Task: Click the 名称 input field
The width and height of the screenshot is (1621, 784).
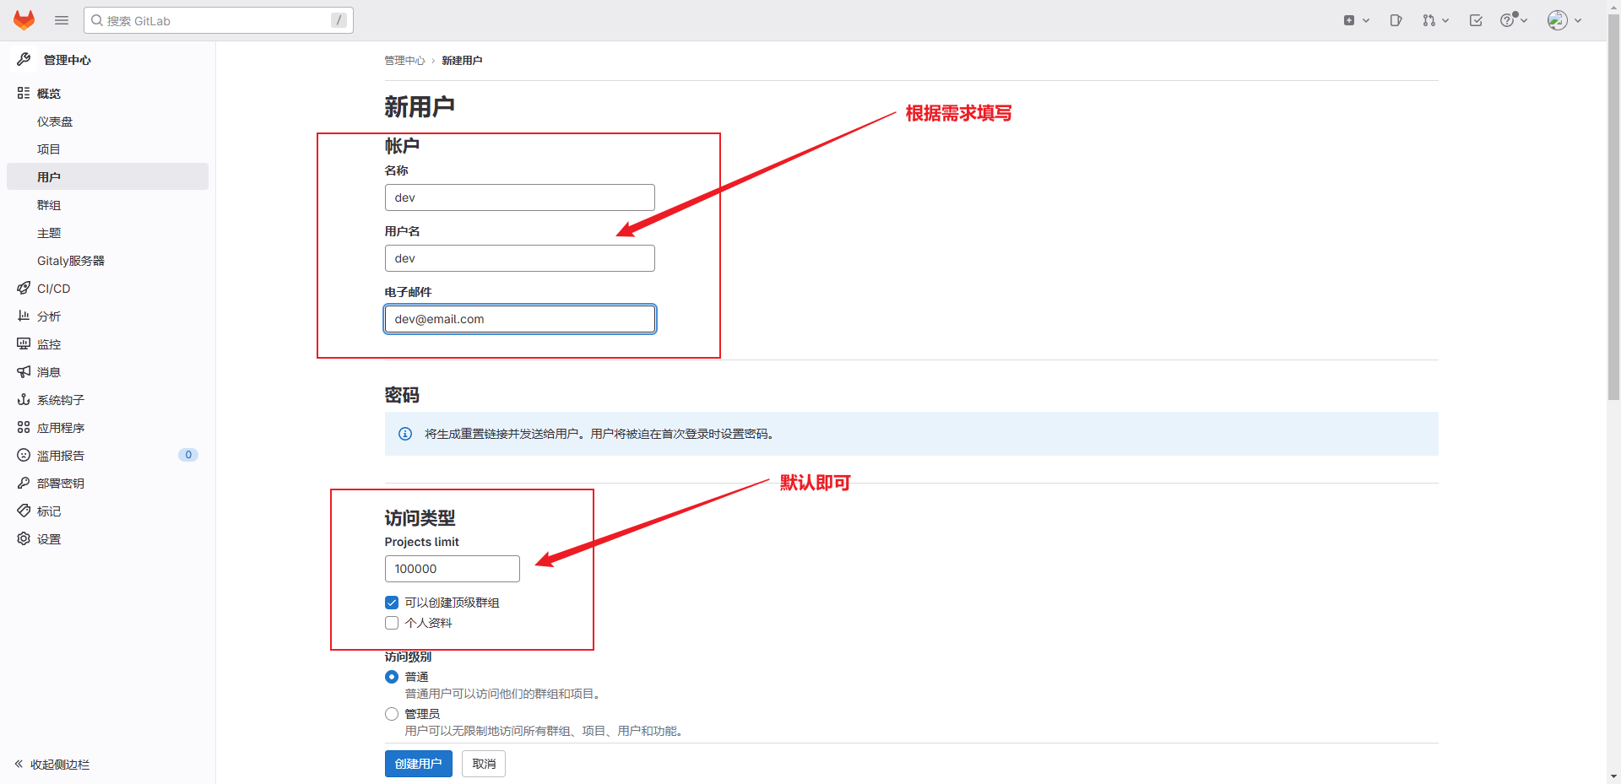Action: pyautogui.click(x=520, y=197)
